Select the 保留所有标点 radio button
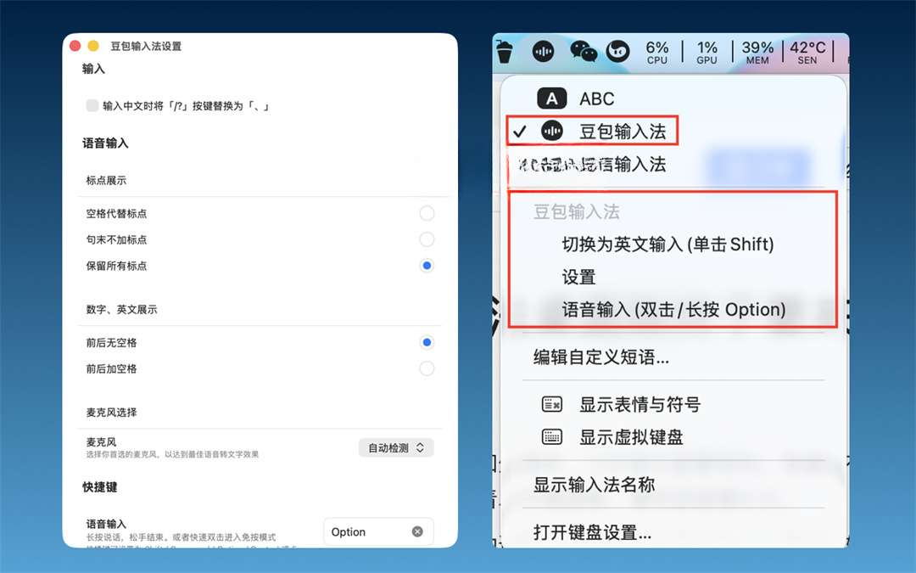 (427, 266)
